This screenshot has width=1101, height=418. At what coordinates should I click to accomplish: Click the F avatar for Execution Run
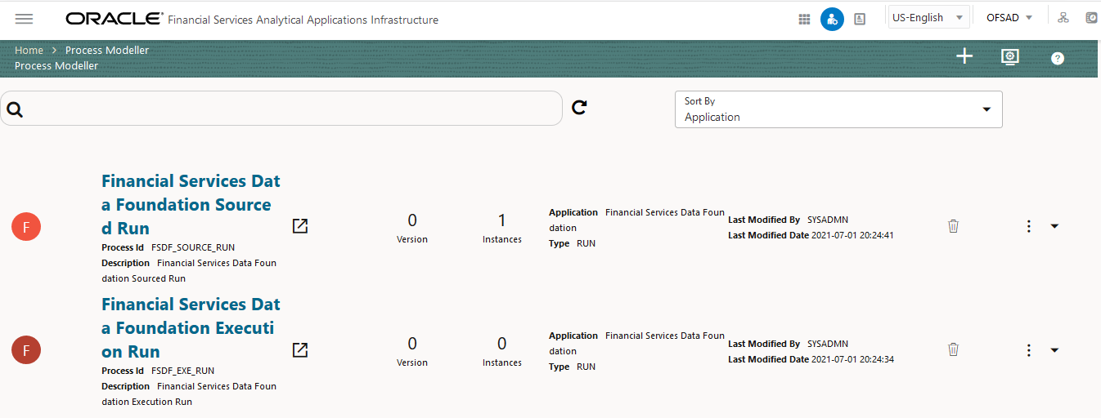pos(26,350)
